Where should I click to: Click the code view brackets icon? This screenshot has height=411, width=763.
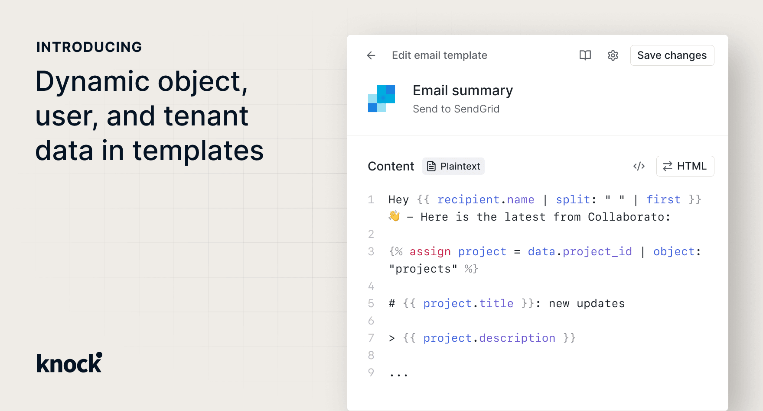point(639,166)
